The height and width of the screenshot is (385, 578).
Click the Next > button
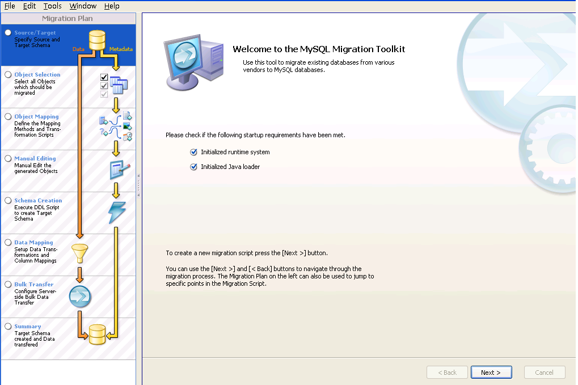(x=491, y=372)
